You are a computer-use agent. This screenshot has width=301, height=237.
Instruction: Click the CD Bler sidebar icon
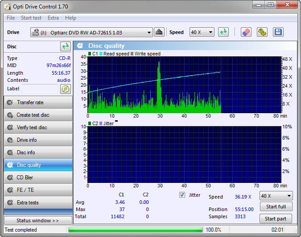10,178
